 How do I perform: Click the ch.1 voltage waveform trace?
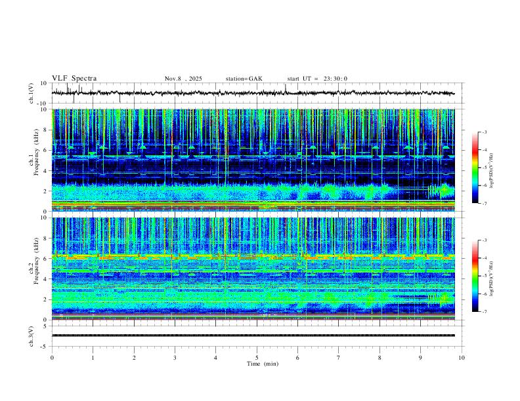tap(253, 93)
